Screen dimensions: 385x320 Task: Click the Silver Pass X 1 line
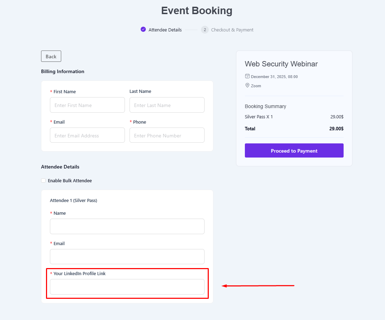point(259,117)
